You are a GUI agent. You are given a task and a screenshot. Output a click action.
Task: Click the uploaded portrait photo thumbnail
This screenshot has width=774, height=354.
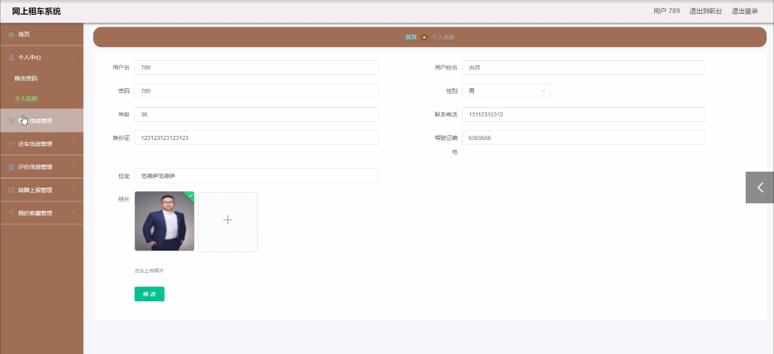[164, 221]
